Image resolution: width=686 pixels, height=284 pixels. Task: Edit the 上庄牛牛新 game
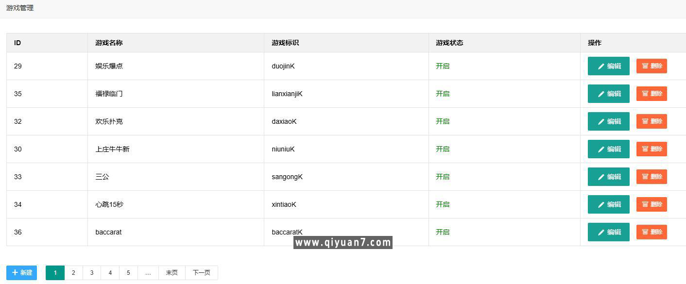(608, 149)
